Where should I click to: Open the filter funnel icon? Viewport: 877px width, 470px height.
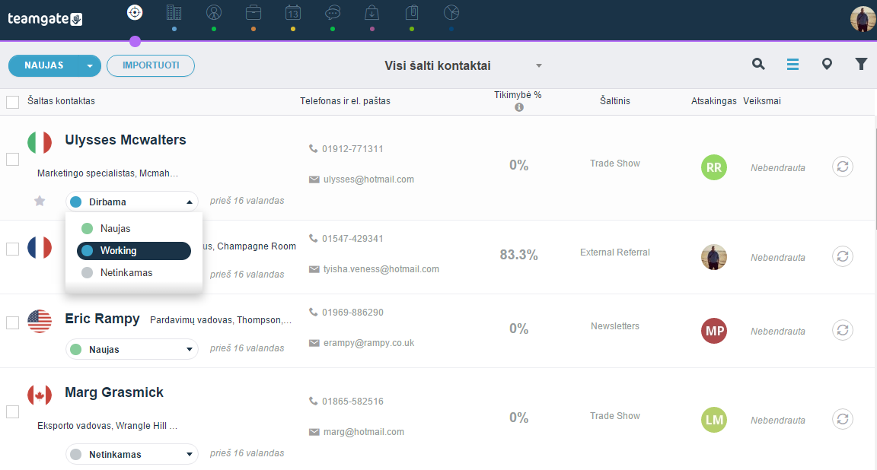coord(861,65)
